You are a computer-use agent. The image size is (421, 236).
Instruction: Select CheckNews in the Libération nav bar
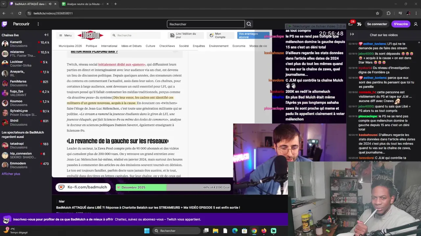(x=167, y=46)
